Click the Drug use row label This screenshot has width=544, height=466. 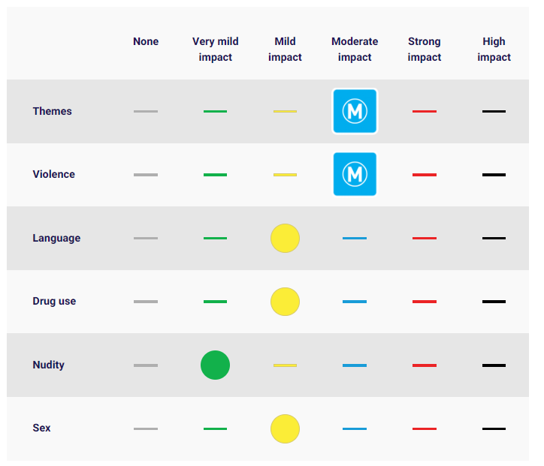pos(54,301)
